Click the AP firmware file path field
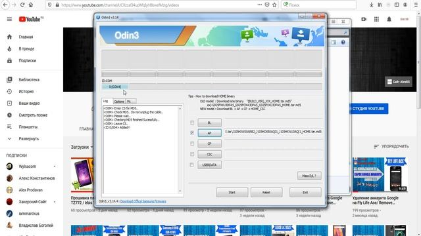The width and height of the screenshot is (421, 236). (273, 132)
